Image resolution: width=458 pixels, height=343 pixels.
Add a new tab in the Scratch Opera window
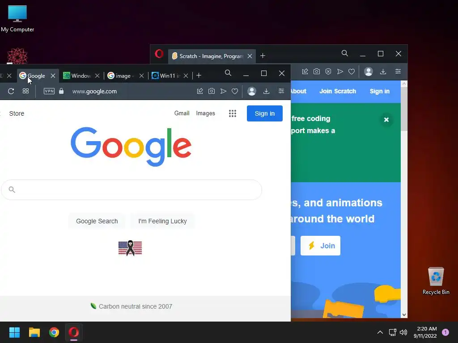[x=263, y=56]
